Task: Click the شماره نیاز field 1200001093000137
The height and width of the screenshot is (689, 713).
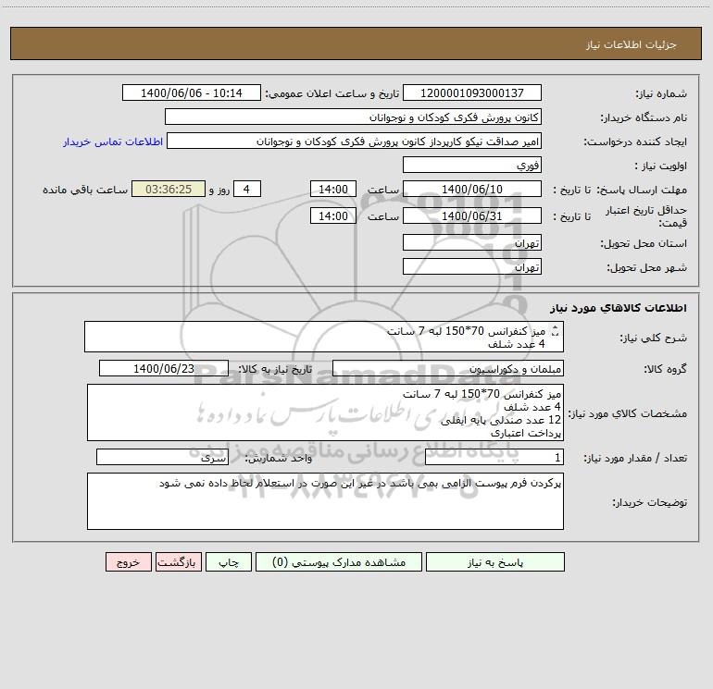Action: [472, 92]
